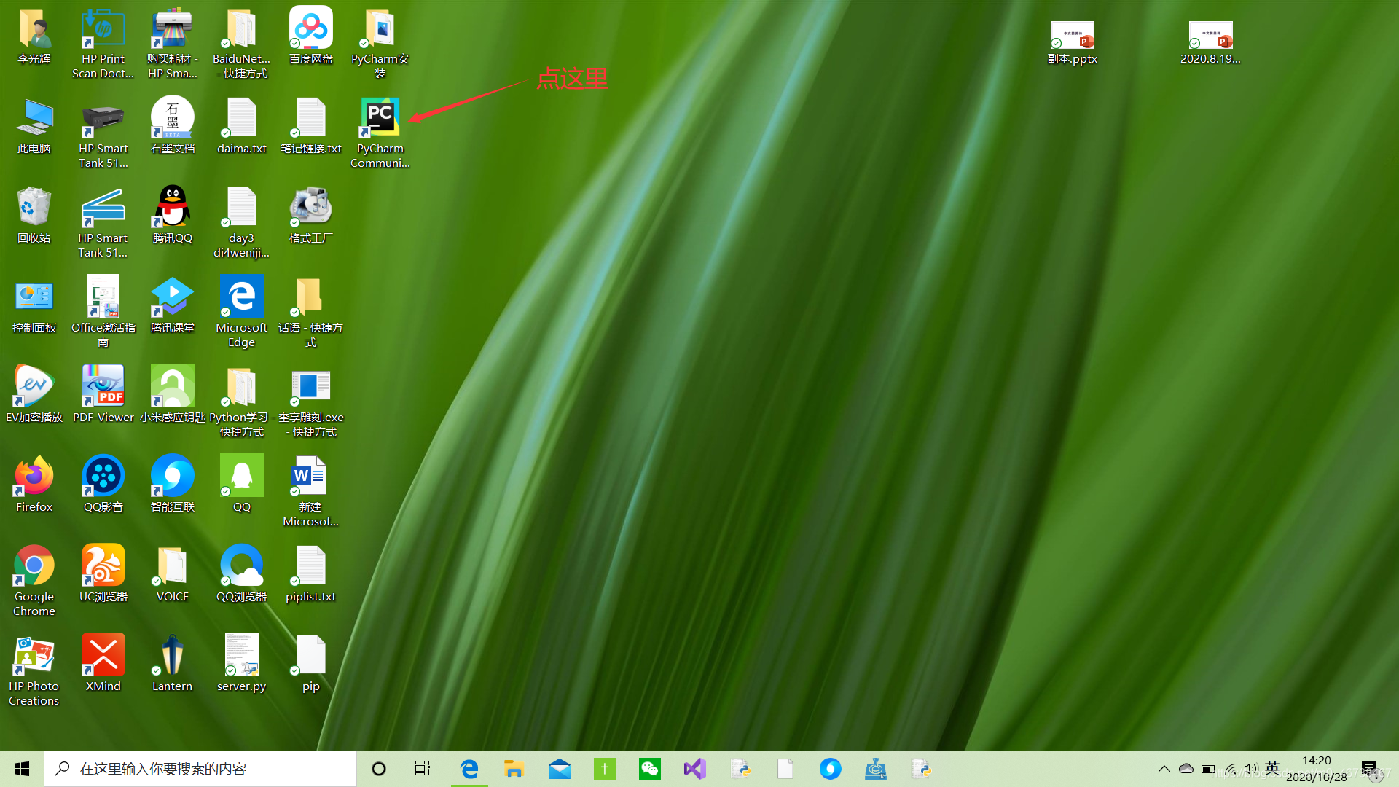The width and height of the screenshot is (1399, 787).
Task: Select the daima.txt file
Action: point(241,126)
